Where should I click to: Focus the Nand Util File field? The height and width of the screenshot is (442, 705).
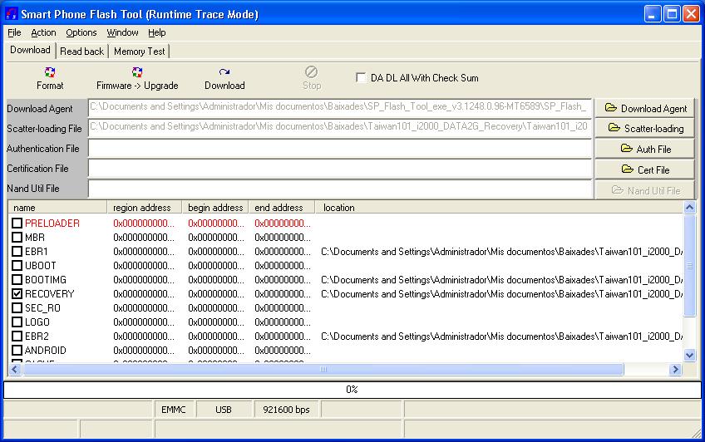click(x=340, y=189)
